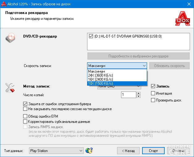The height and width of the screenshot is (157, 194).
Task: Select Максимум in the speed list
Action: point(117,71)
